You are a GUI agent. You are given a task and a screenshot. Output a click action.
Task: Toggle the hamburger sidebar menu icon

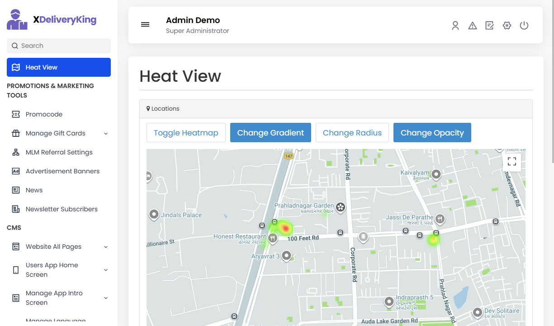point(145,25)
